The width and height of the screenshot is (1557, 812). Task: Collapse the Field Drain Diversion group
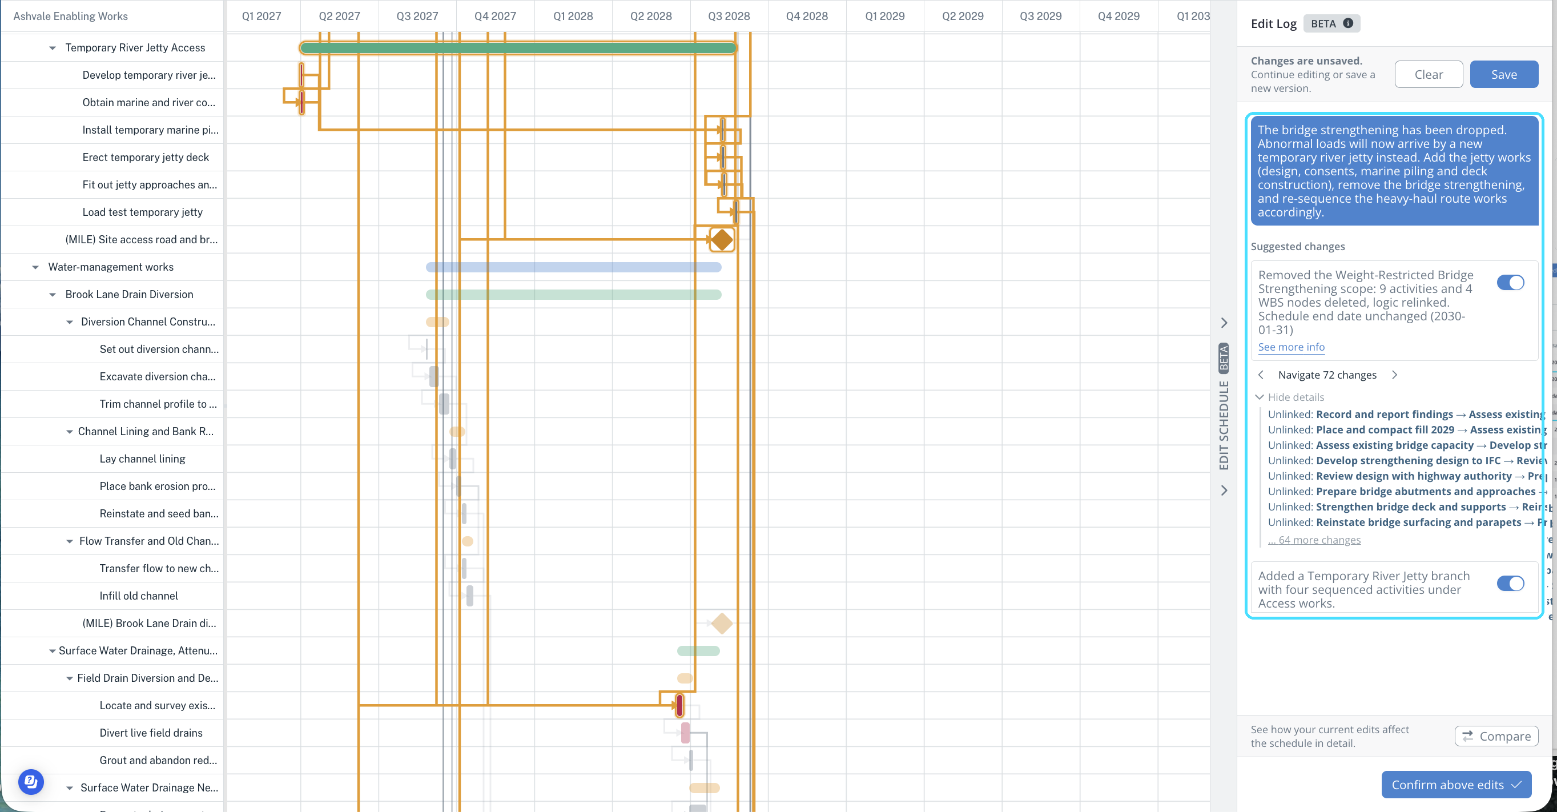click(x=70, y=678)
